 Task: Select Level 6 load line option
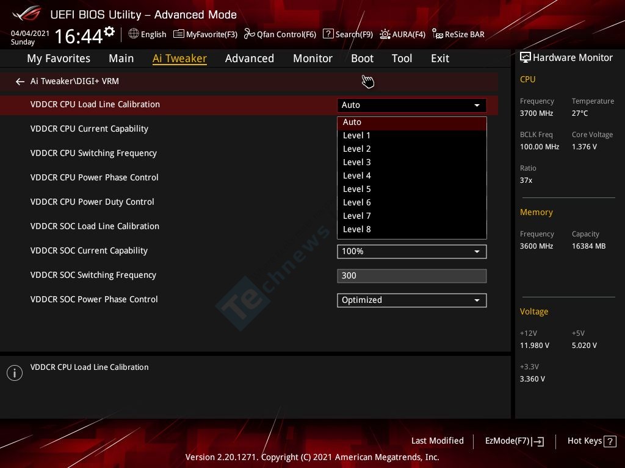[412, 203]
